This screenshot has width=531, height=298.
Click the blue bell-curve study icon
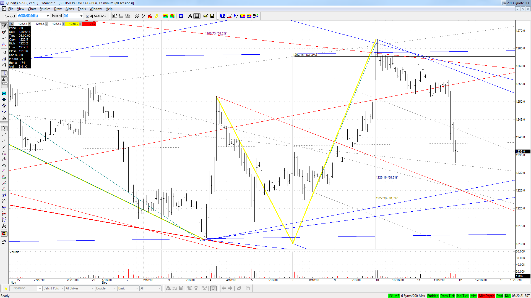point(222,16)
